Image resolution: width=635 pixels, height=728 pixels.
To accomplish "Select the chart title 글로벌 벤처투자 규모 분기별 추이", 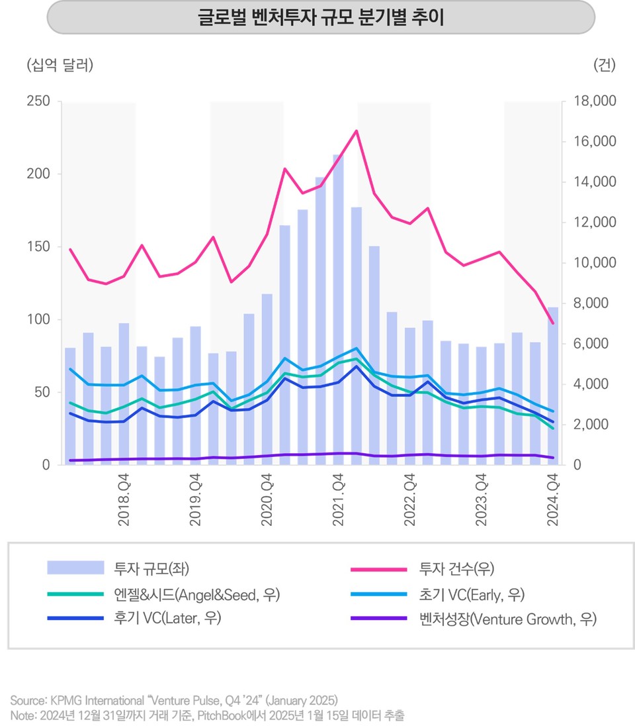I will pyautogui.click(x=322, y=17).
